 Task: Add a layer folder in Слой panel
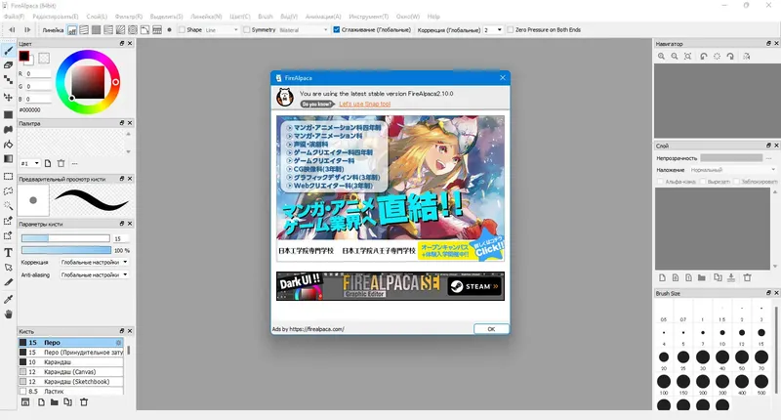(x=702, y=277)
